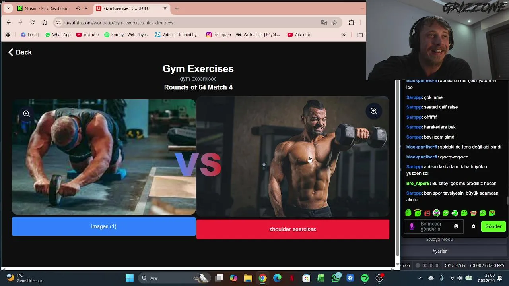The width and height of the screenshot is (509, 286).
Task: Open the second YouTube bookmark after WeTransfer
Action: tap(299, 35)
